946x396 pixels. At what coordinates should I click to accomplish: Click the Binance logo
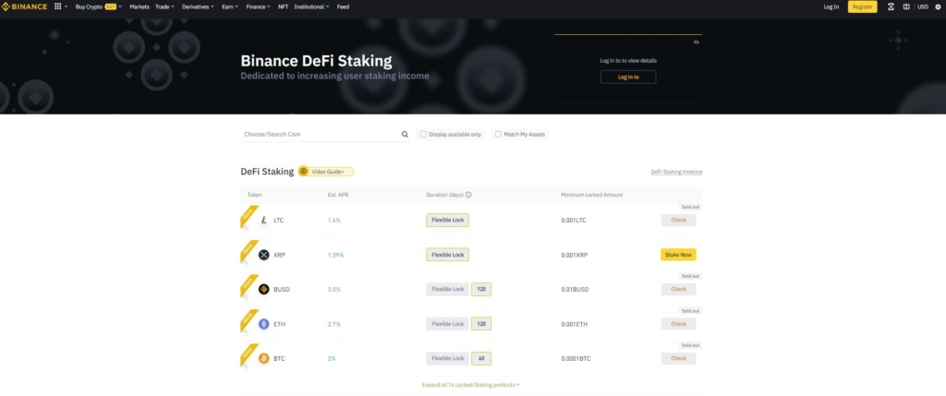pyautogui.click(x=24, y=6)
